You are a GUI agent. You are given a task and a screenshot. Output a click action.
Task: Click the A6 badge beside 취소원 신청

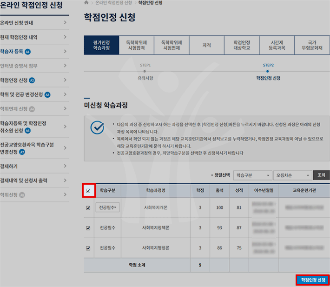[28, 131]
